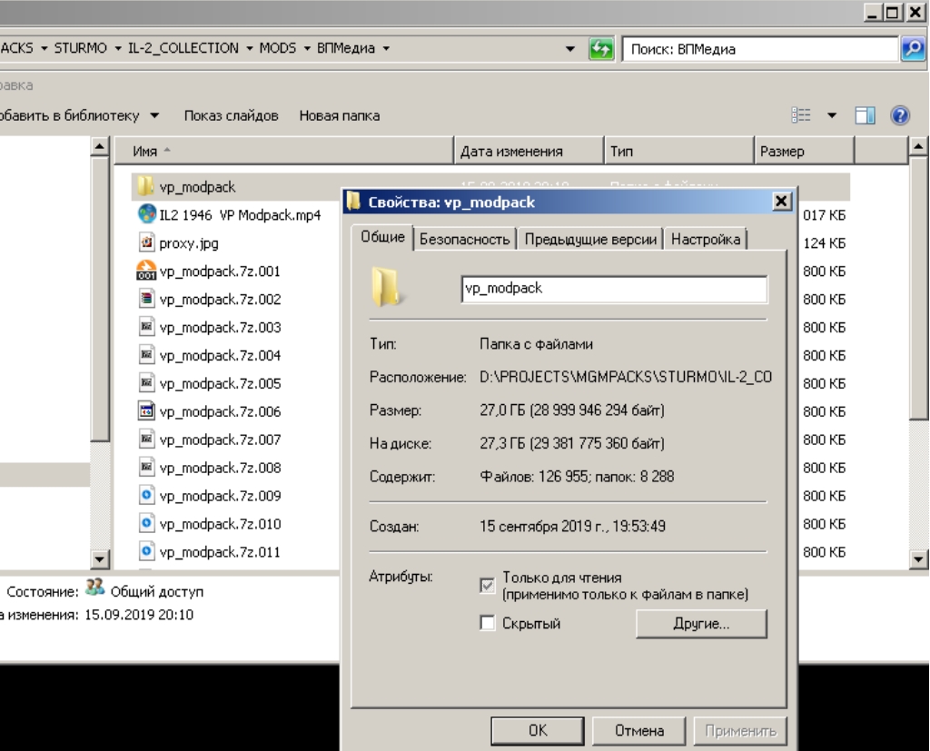Open the dropdown arrow after ACKS in the breadcrumb

tap(44, 49)
